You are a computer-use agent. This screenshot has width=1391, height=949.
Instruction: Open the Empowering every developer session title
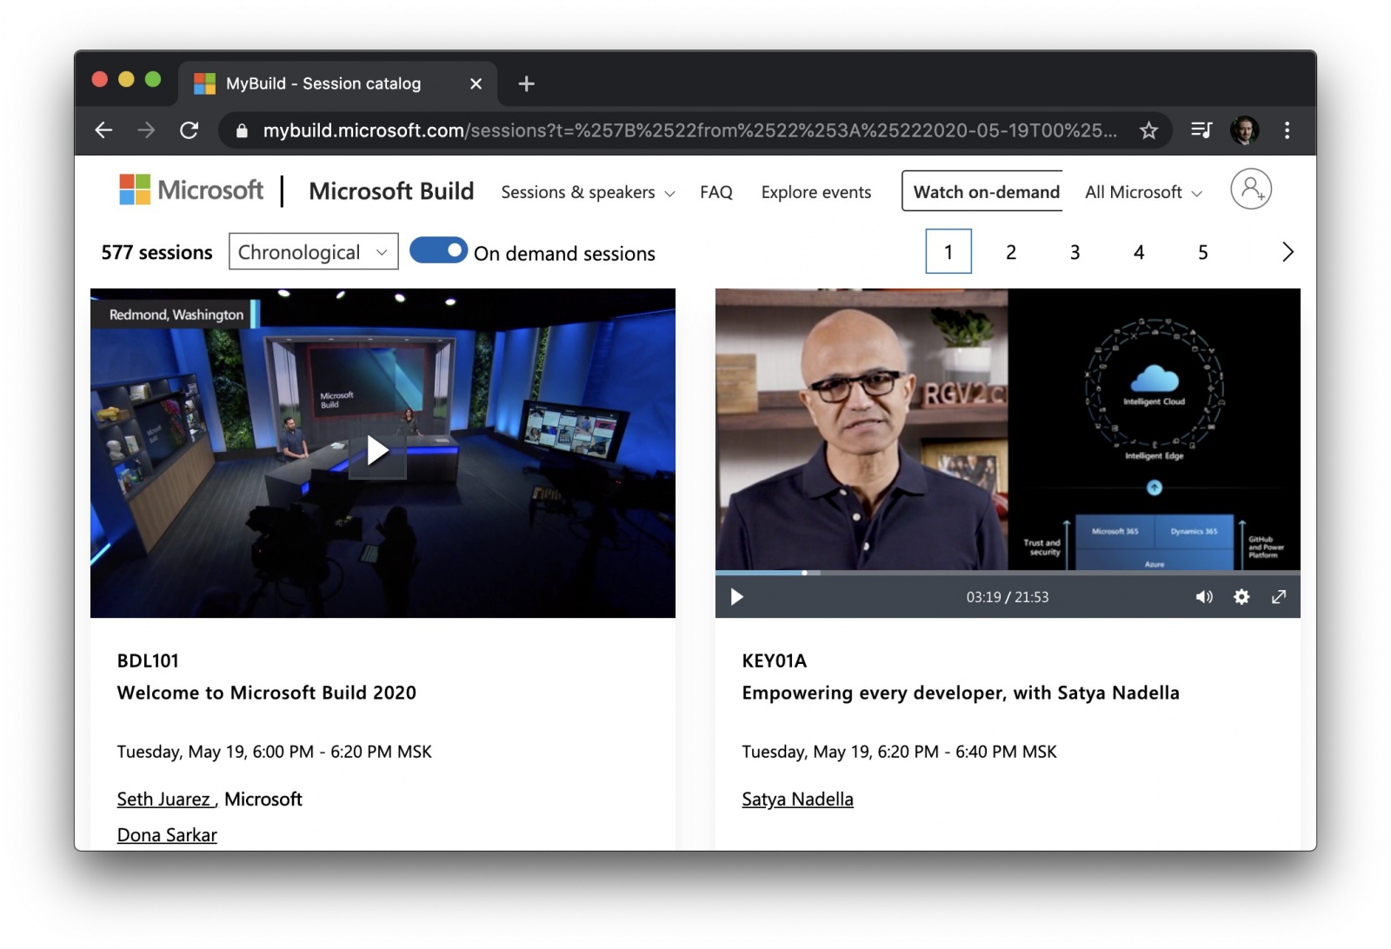point(961,693)
